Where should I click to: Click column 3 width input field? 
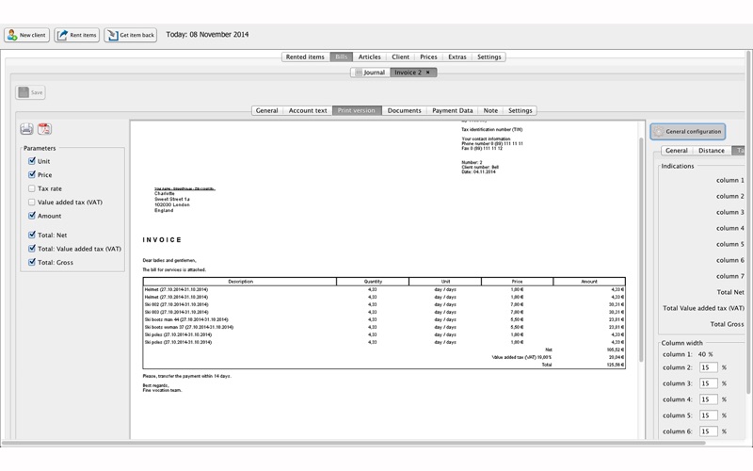pos(709,383)
